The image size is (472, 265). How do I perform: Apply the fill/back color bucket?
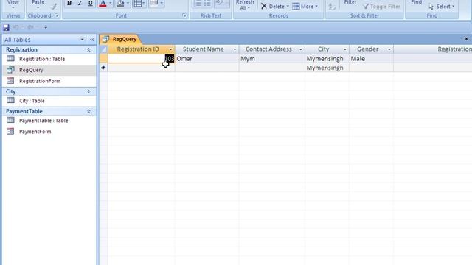120,3
